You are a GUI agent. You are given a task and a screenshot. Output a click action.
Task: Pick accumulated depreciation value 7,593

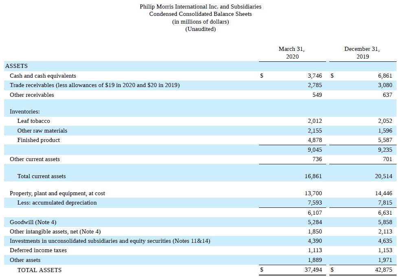pos(315,203)
